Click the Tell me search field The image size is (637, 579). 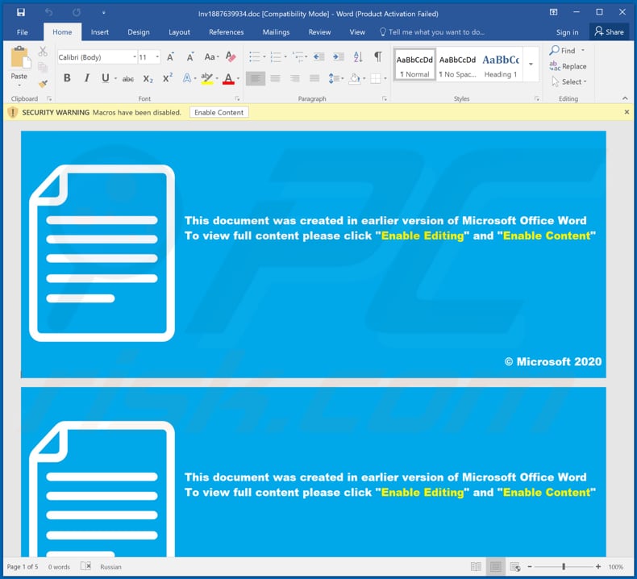[x=432, y=32]
